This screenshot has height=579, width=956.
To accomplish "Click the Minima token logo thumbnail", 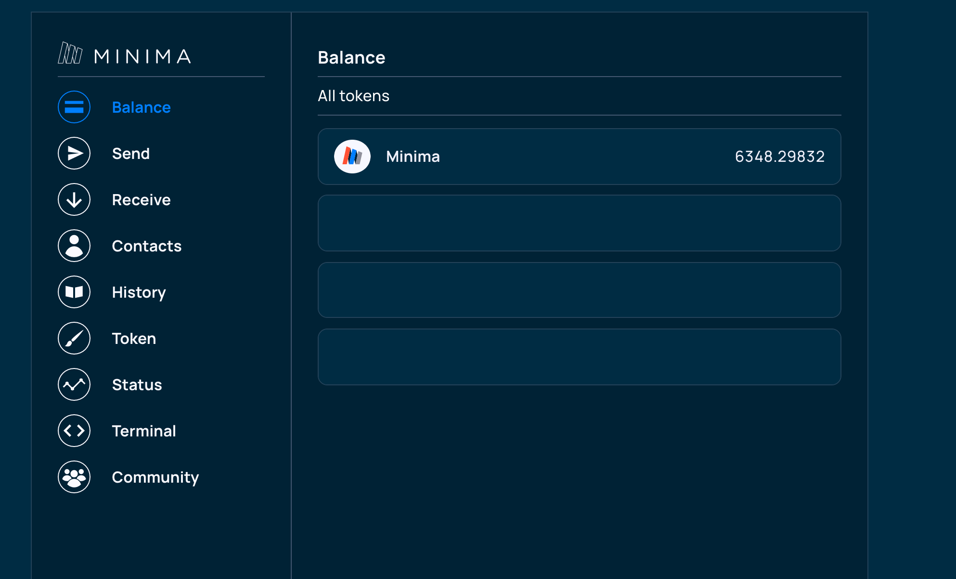I will click(x=352, y=156).
